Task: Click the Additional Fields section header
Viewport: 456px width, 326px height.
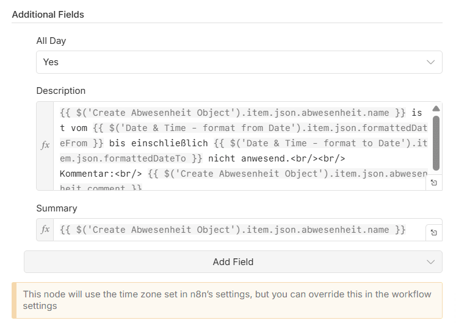Action: pyautogui.click(x=48, y=14)
